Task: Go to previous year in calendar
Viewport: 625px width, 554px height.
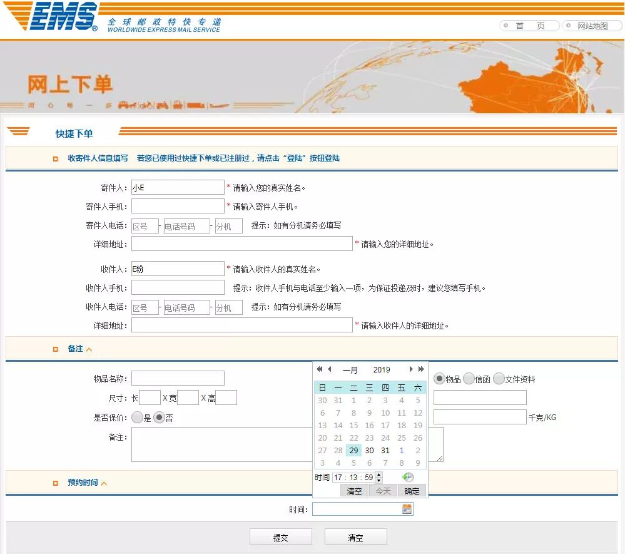Action: click(320, 369)
